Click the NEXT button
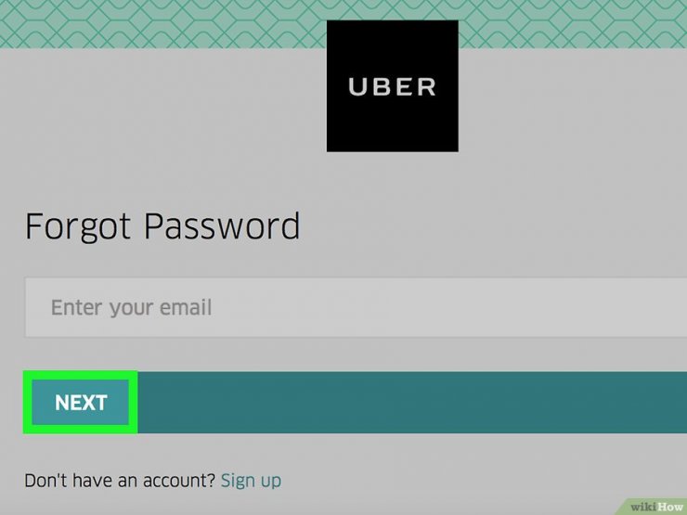The height and width of the screenshot is (515, 687). click(x=81, y=403)
